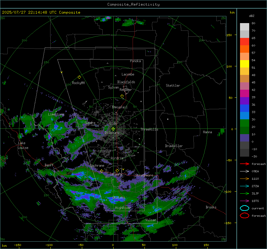
Task: Click the red forecast arrow in legend
Action: pyautogui.click(x=244, y=164)
